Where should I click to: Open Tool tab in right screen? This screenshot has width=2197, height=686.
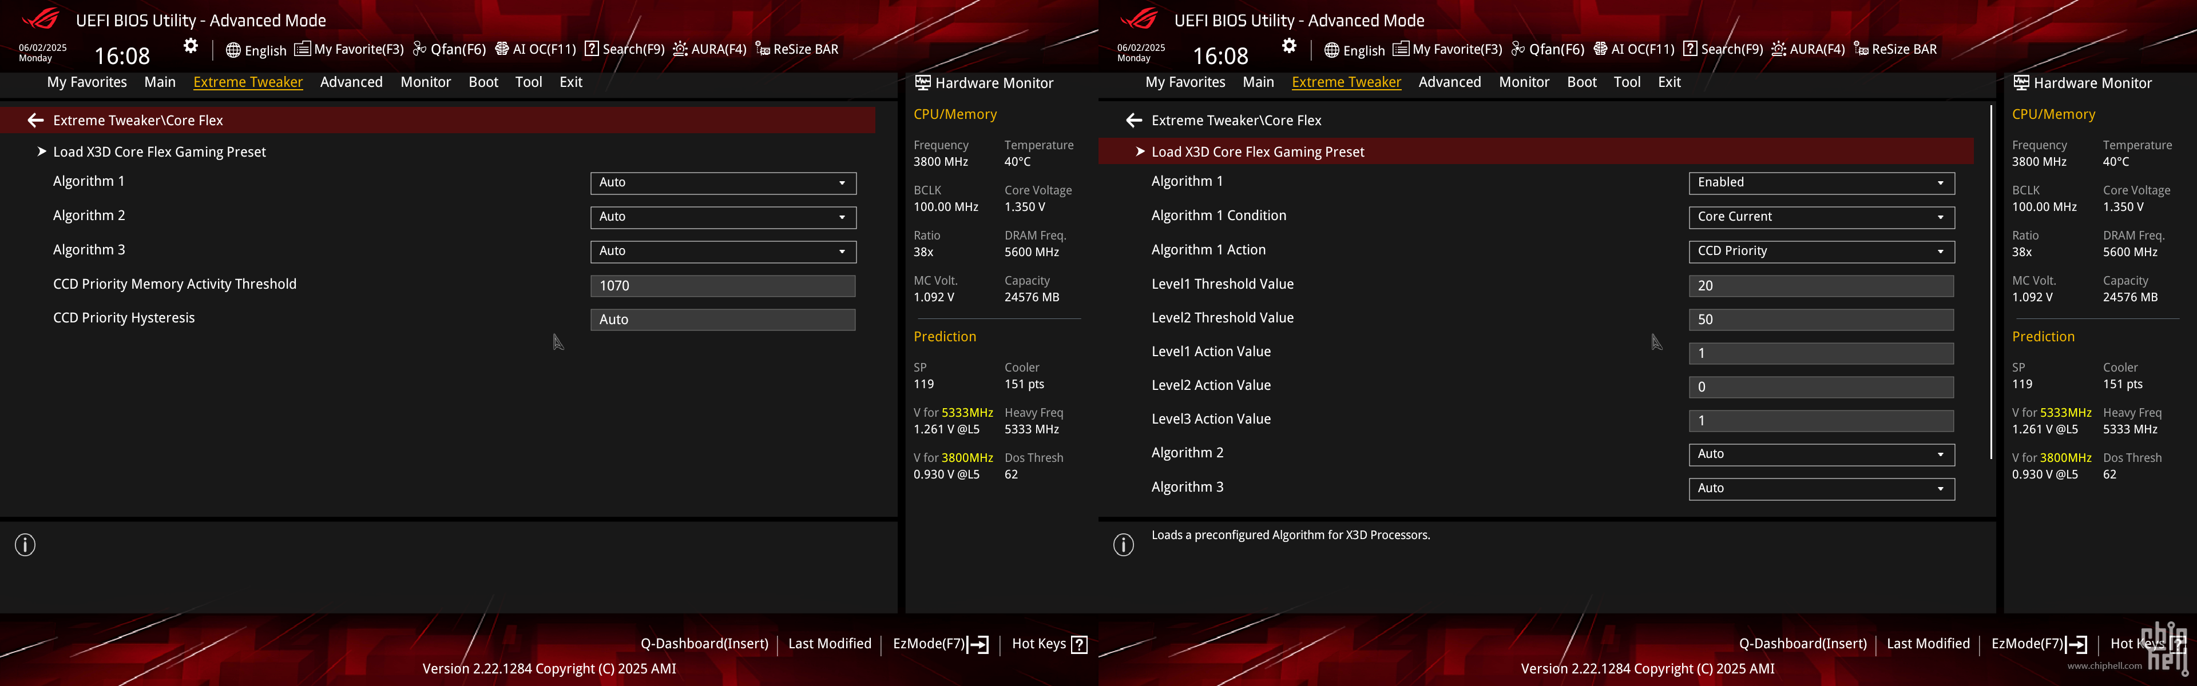click(1627, 82)
